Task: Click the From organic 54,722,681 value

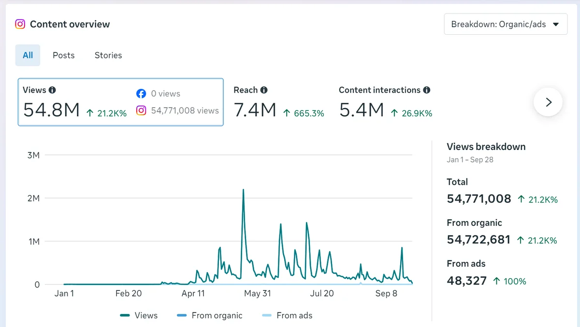Action: (x=478, y=240)
